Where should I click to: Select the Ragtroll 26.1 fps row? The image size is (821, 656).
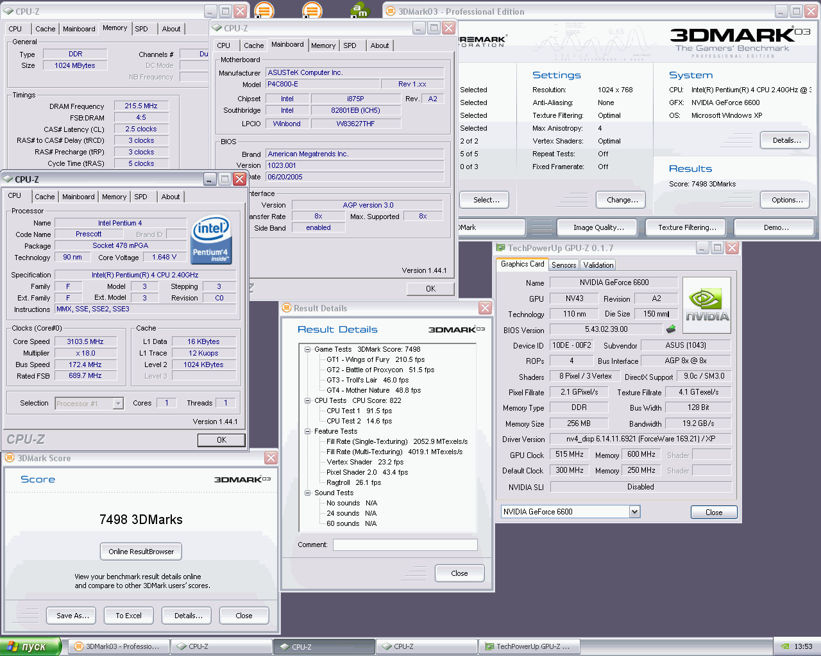point(353,482)
